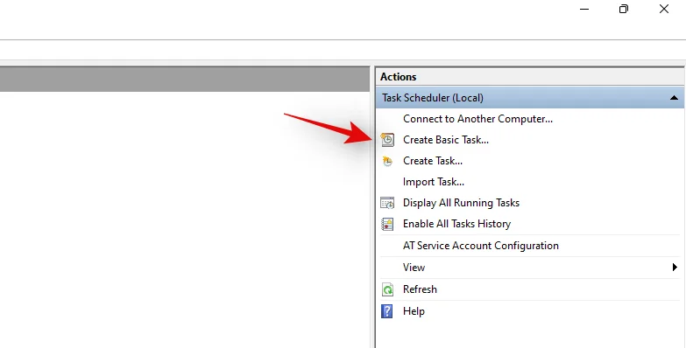Select Display All Running Tasks
686x348 pixels.
pos(461,203)
